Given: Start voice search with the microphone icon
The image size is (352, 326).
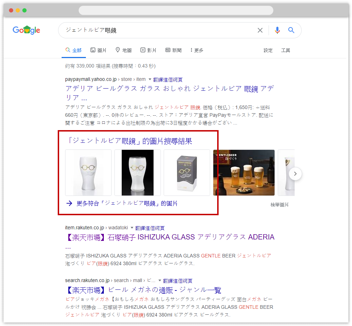Looking at the screenshot, I should [277, 30].
